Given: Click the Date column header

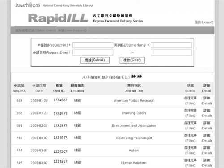Looking at the screenshot, I should tap(39, 88).
